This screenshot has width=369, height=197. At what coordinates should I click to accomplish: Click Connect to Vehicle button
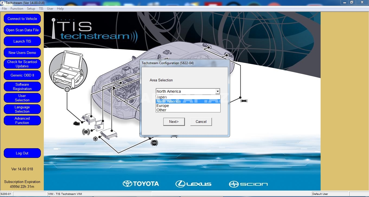[22, 19]
